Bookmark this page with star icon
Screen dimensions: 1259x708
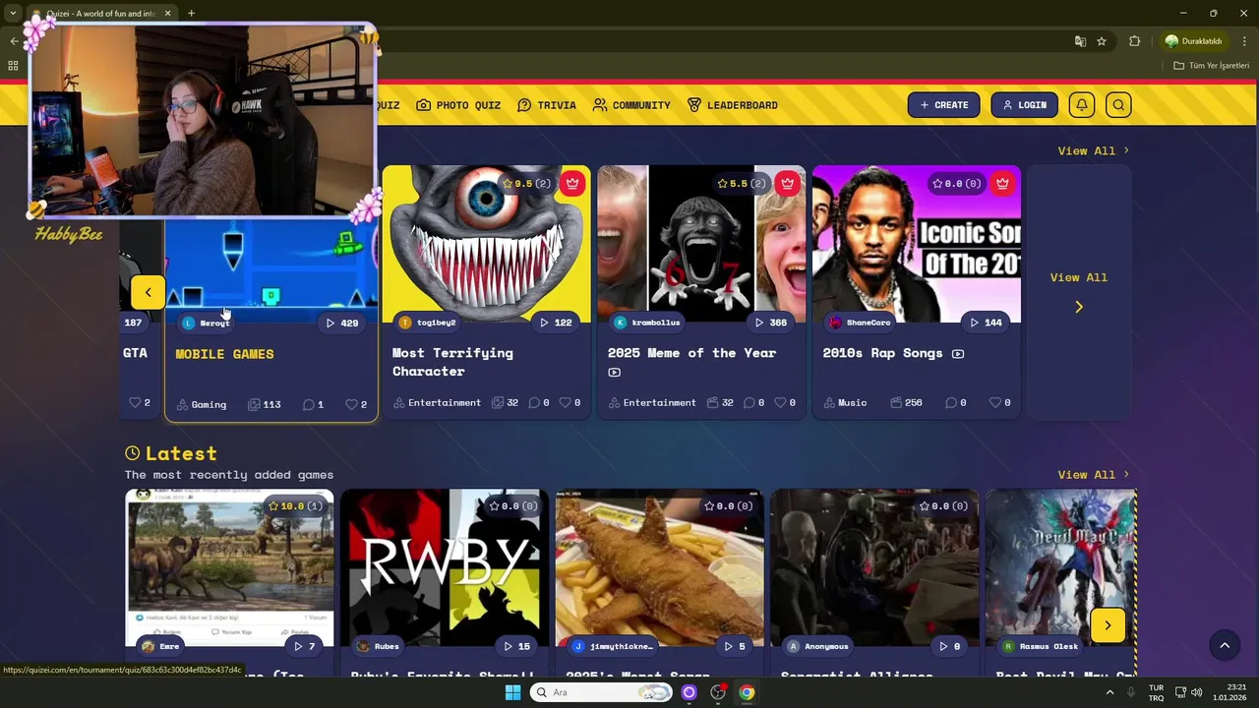tap(1102, 41)
